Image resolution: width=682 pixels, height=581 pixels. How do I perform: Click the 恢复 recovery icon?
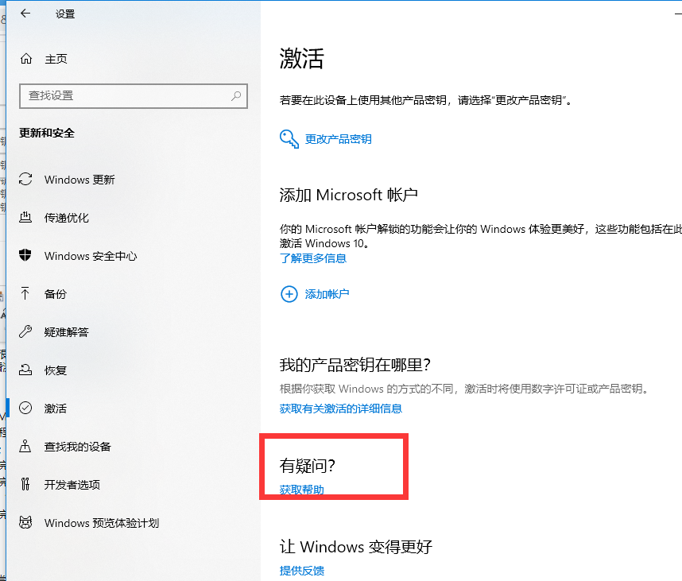click(25, 370)
